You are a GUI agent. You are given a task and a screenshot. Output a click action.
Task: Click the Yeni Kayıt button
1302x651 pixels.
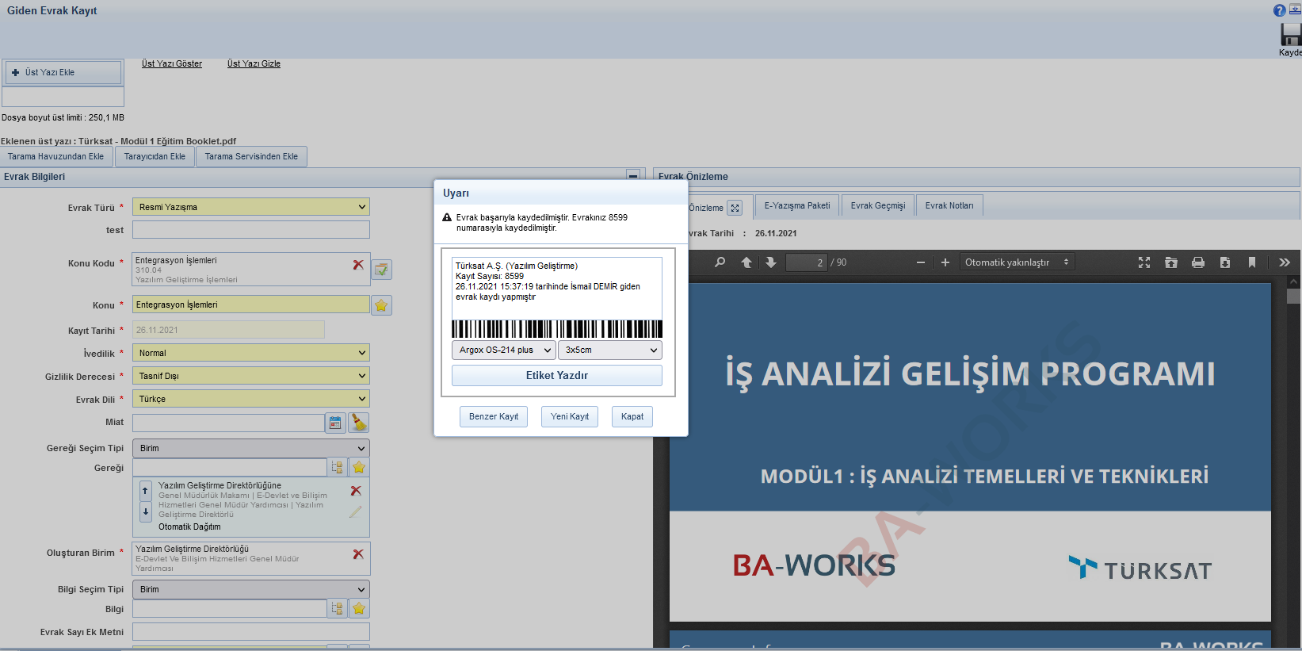[569, 416]
